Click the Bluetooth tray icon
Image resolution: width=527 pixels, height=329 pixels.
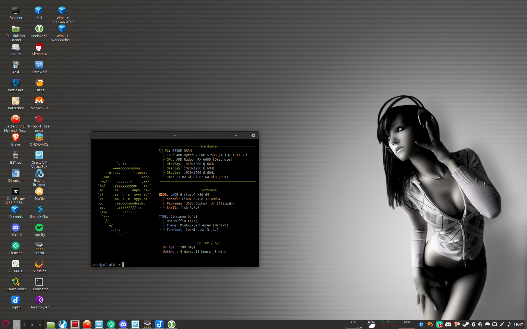(x=473, y=324)
